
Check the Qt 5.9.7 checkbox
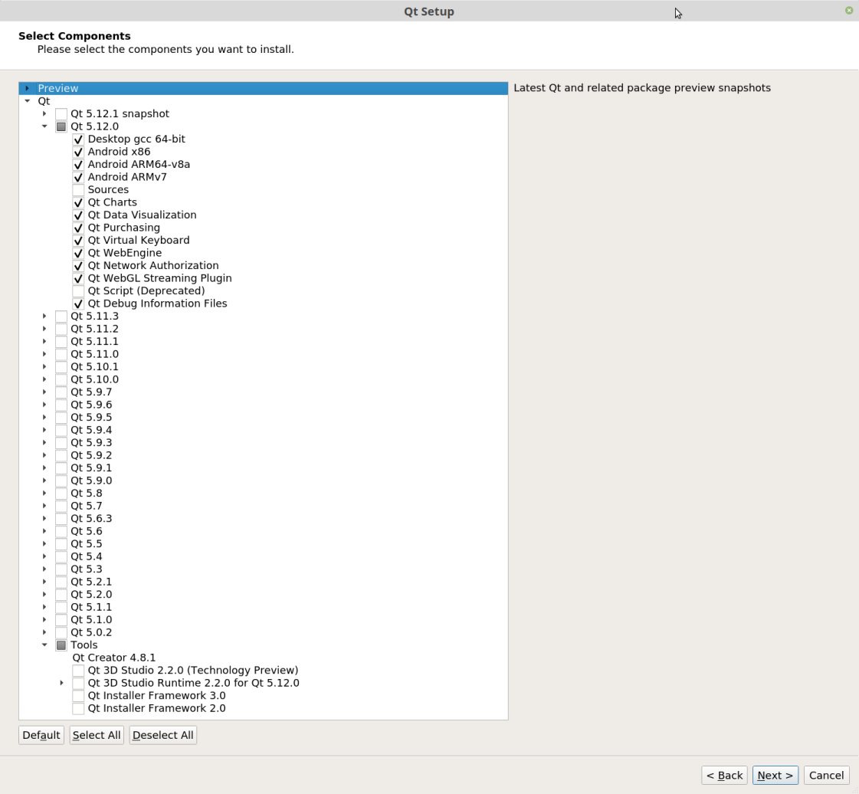61,392
